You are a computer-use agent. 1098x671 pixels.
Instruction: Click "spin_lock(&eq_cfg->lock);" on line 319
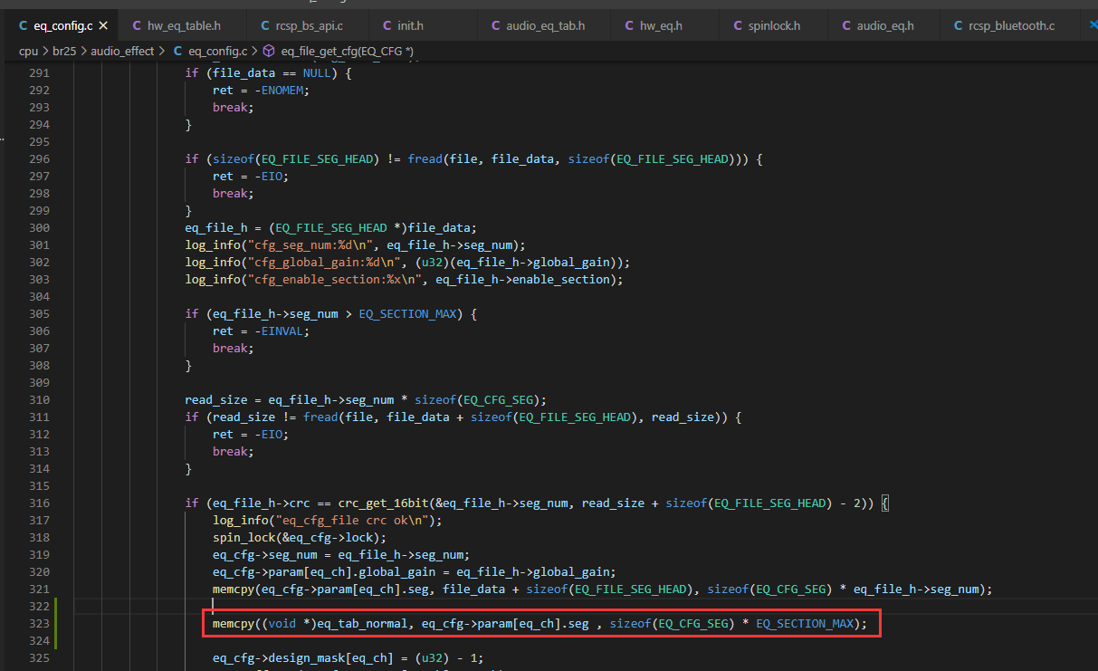(301, 537)
